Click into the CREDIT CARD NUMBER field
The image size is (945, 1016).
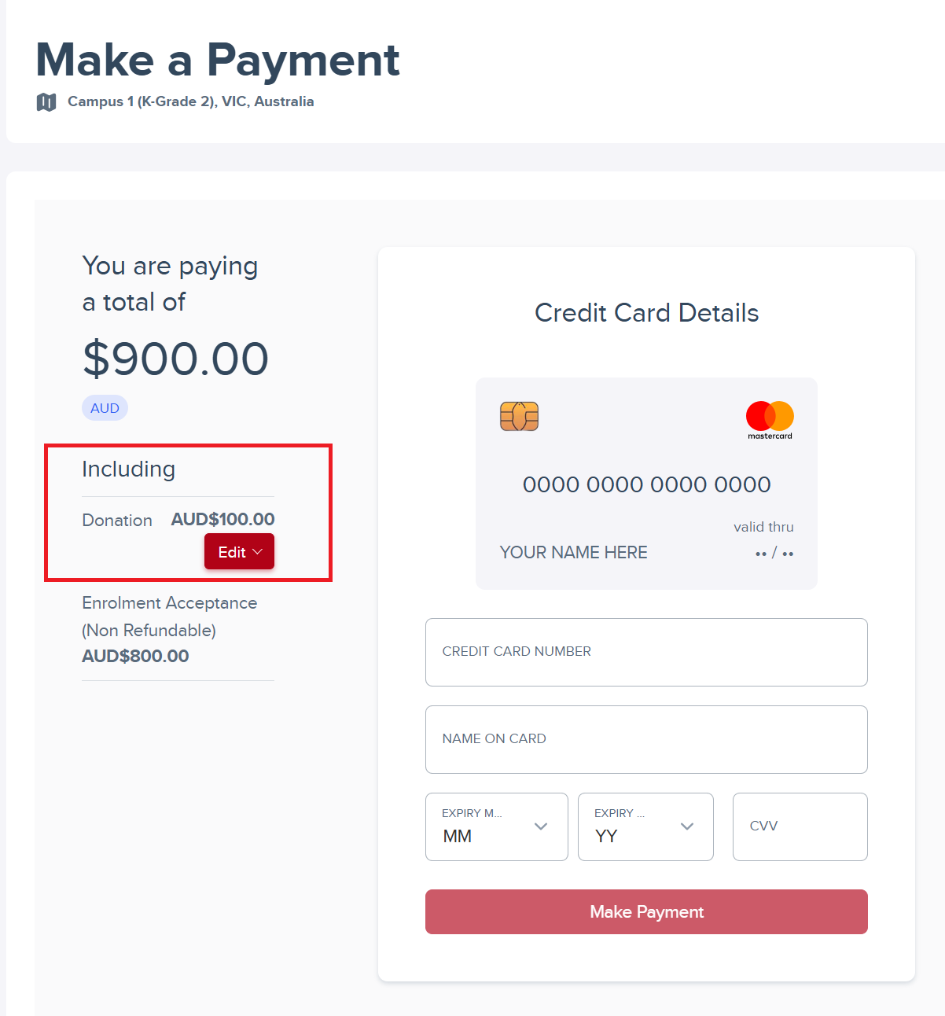[646, 652]
